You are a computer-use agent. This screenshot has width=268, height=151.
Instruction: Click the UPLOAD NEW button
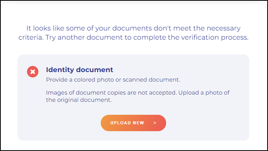[133, 123]
